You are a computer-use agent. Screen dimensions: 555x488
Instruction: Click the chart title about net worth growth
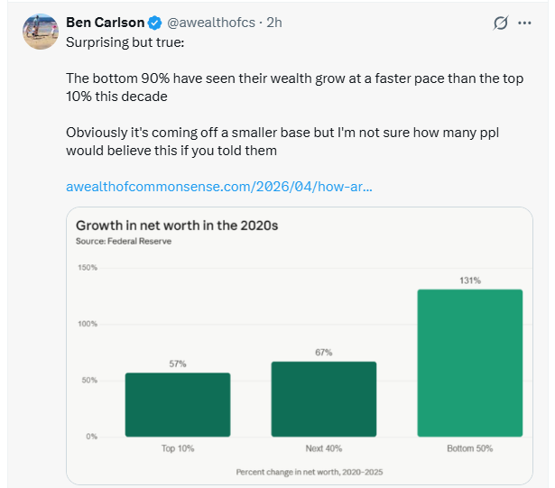tap(177, 226)
